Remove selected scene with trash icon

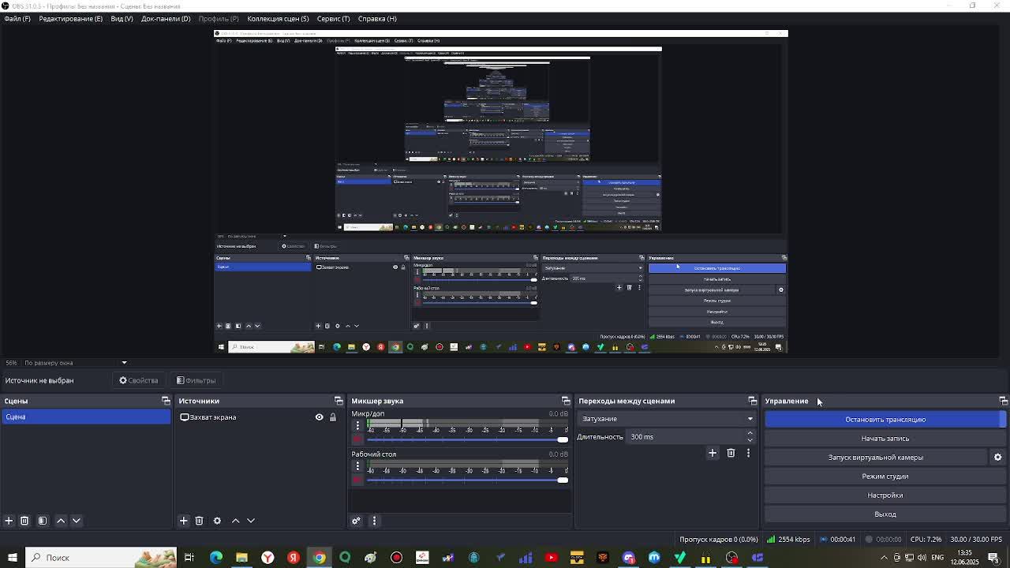pyautogui.click(x=24, y=521)
